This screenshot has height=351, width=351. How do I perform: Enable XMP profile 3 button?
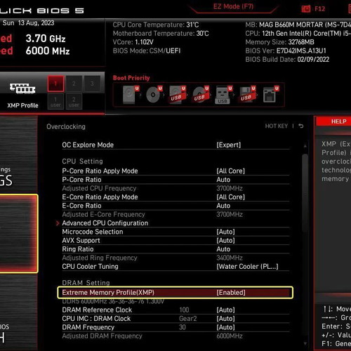coord(92,84)
